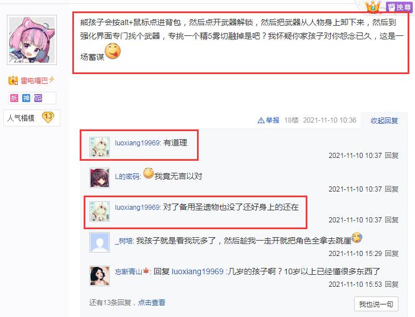Open luoxiang19969 profile in first reply
Image resolution: width=415 pixels, height=317 pixels.
coord(137,143)
